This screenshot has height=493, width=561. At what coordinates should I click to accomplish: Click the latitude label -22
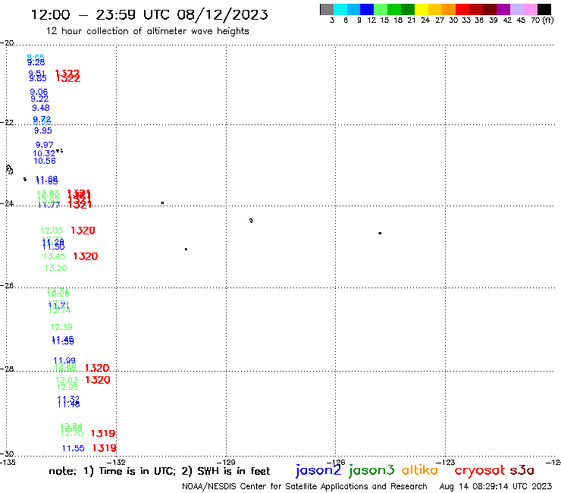tap(7, 122)
